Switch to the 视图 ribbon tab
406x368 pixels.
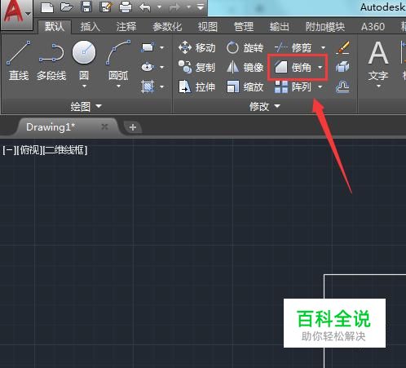click(x=208, y=27)
